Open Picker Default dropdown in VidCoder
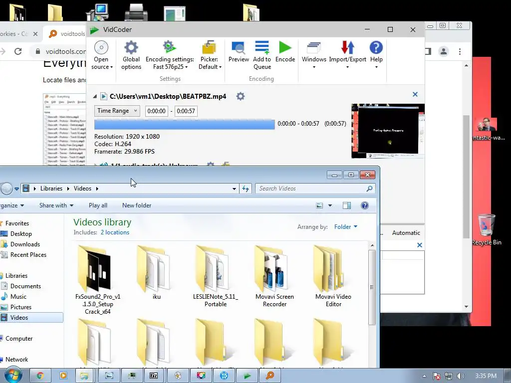This screenshot has height=383, width=511. [x=209, y=55]
